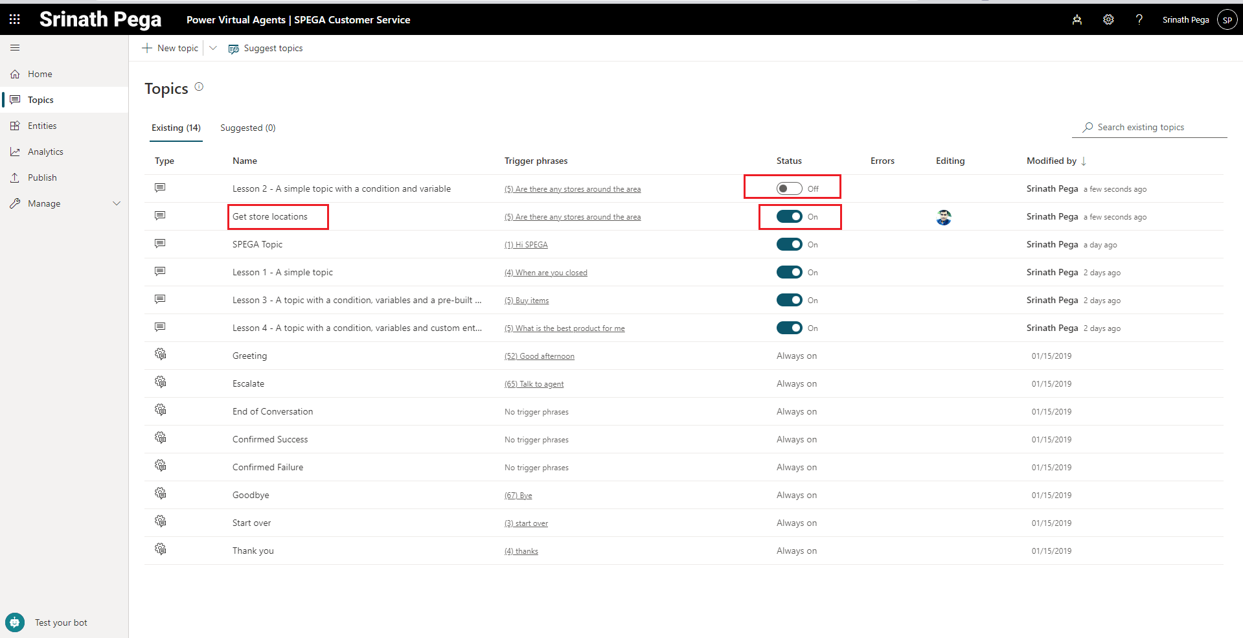Click the Suggest topics icon
This screenshot has width=1243, height=638.
click(x=234, y=49)
